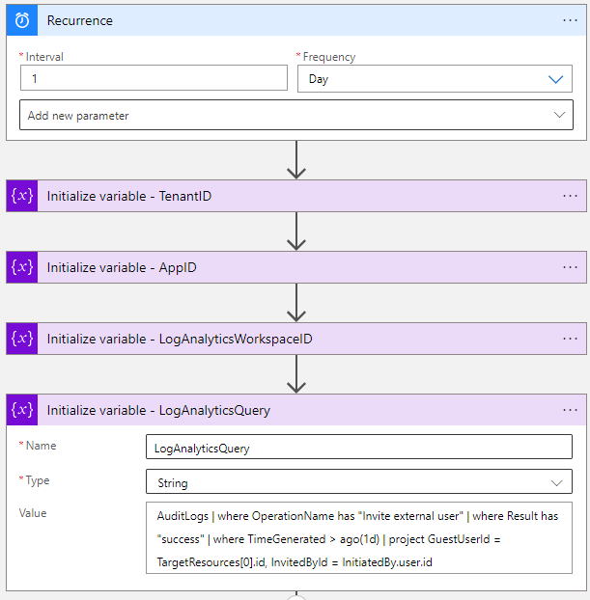This screenshot has height=600, width=590.
Task: Click the Name field containing LogAnalyticsQuery
Action: 359,447
